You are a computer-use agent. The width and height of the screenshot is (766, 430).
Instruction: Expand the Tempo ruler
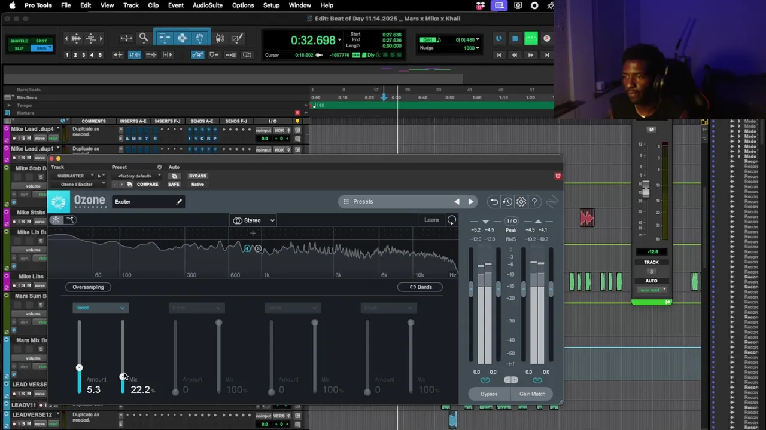[x=8, y=105]
